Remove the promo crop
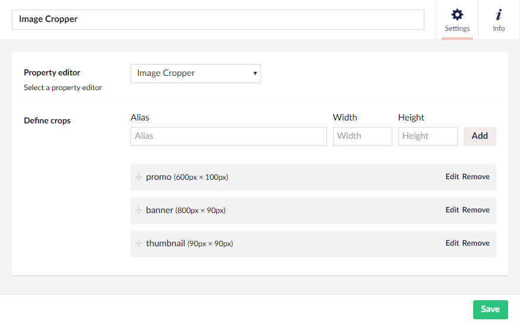Viewport: 520px width, 324px height. tap(476, 177)
